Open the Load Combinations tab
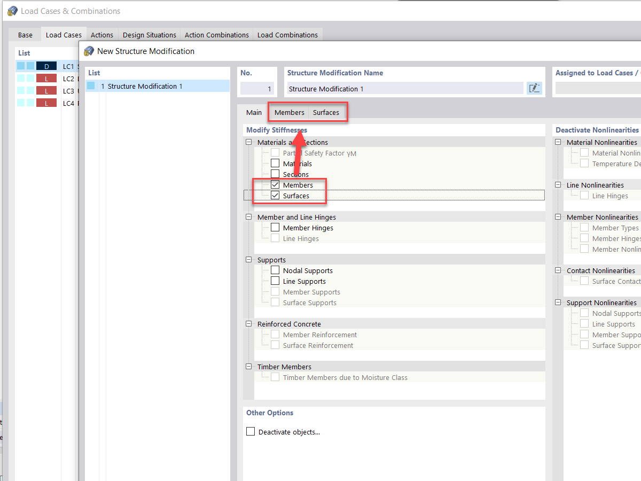The width and height of the screenshot is (641, 481). point(287,35)
